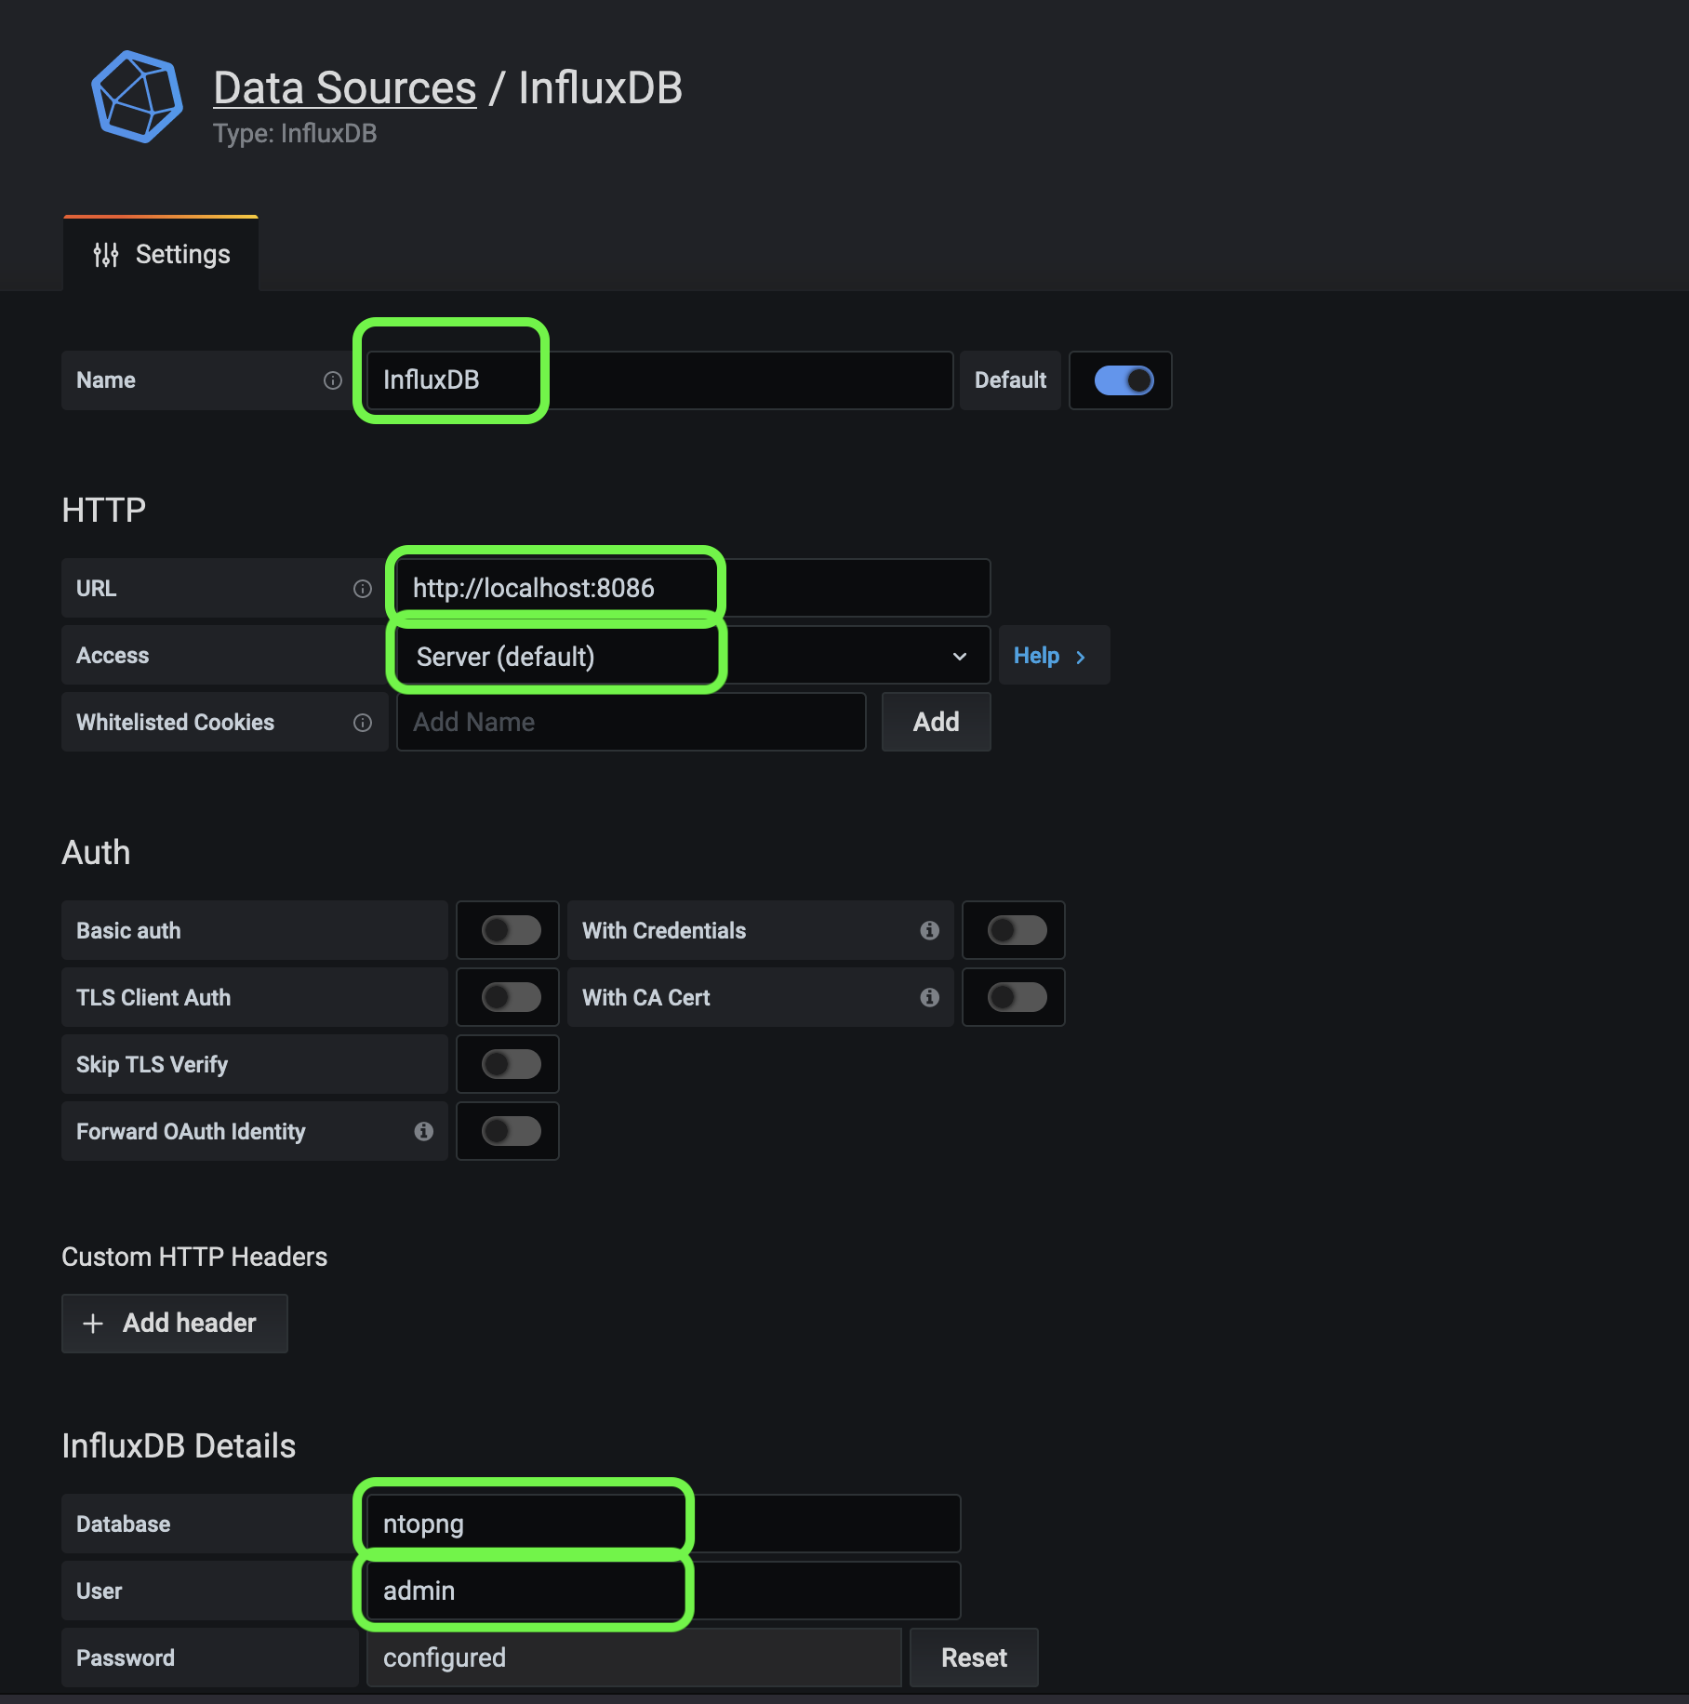Click the InfluxDB Details heading

179,1445
